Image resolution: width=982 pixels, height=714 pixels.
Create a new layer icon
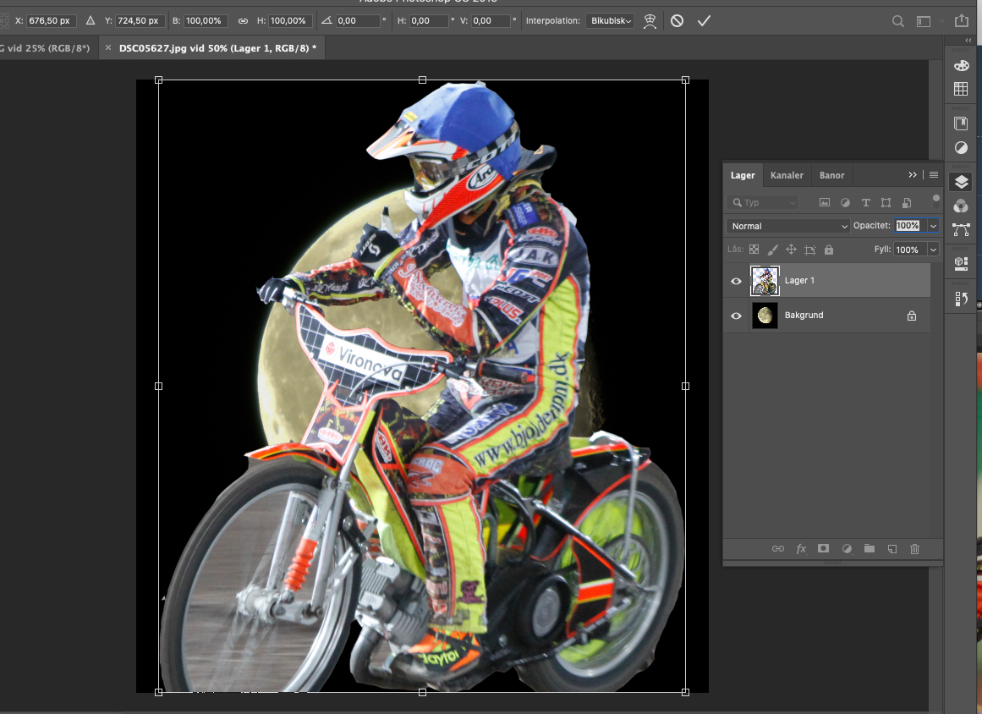[891, 549]
